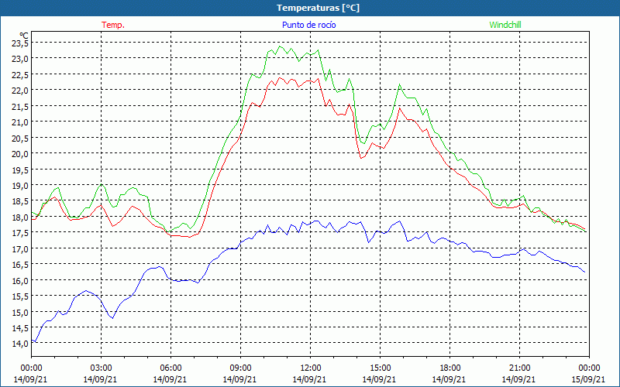Click the 17,5 y-axis value
Image resolution: width=620 pixels, height=387 pixels.
20,233
